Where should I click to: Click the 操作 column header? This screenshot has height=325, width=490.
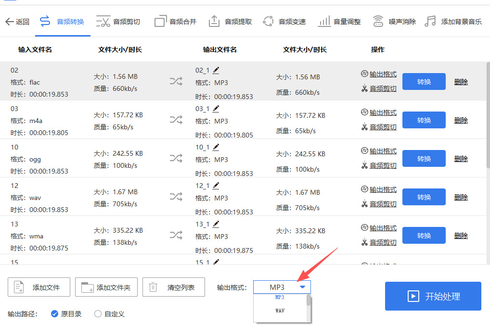pyautogui.click(x=377, y=50)
